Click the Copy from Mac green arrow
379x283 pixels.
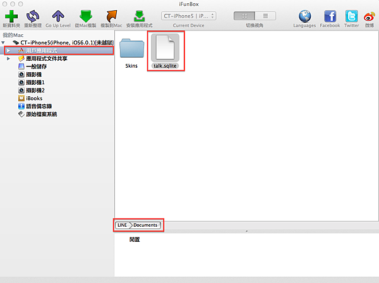(86, 16)
